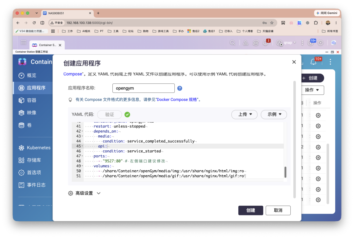Image resolution: width=354 pixels, height=238 pixels.
Task: Click the 首选项 preferences gear icon
Action: click(x=21, y=173)
